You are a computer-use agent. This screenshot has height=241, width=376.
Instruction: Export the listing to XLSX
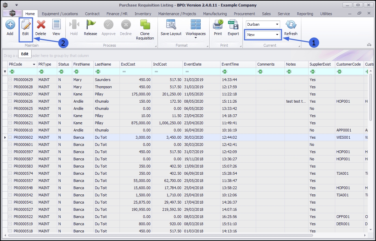coord(233,25)
